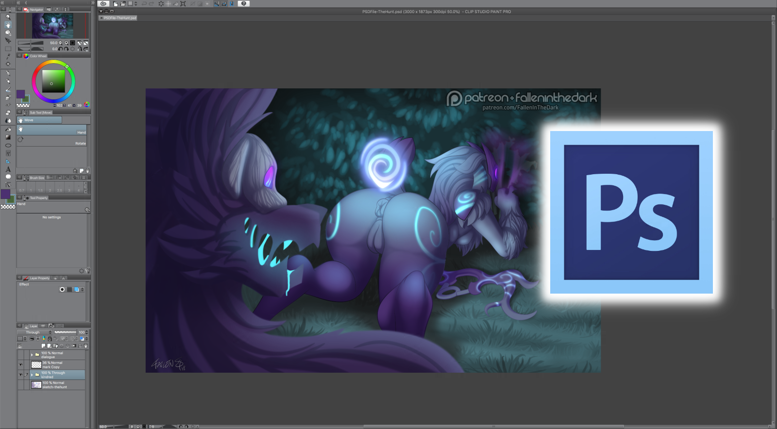The width and height of the screenshot is (777, 429).
Task: Open the Brush Size tab
Action: pyautogui.click(x=34, y=178)
